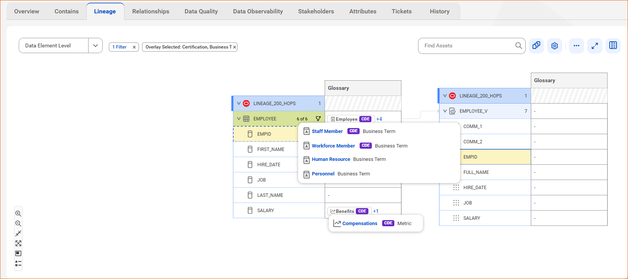The image size is (628, 279).
Task: Remove the Overlay Selected chip
Action: coord(234,47)
